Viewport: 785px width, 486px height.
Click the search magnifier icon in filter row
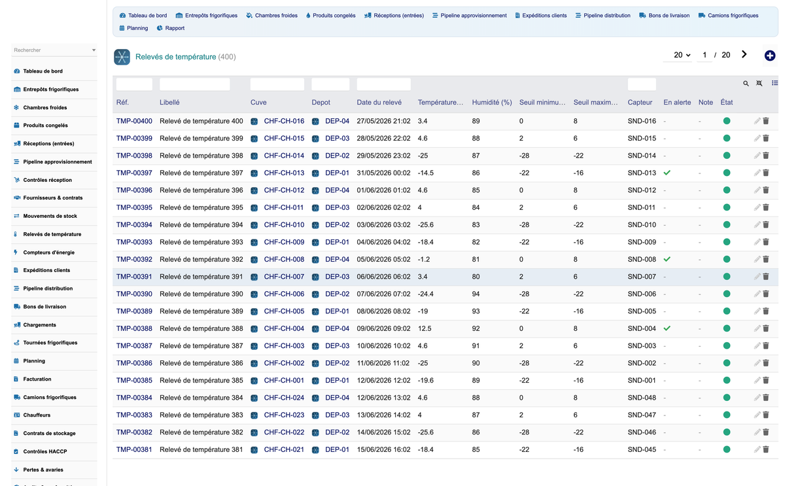pos(746,84)
